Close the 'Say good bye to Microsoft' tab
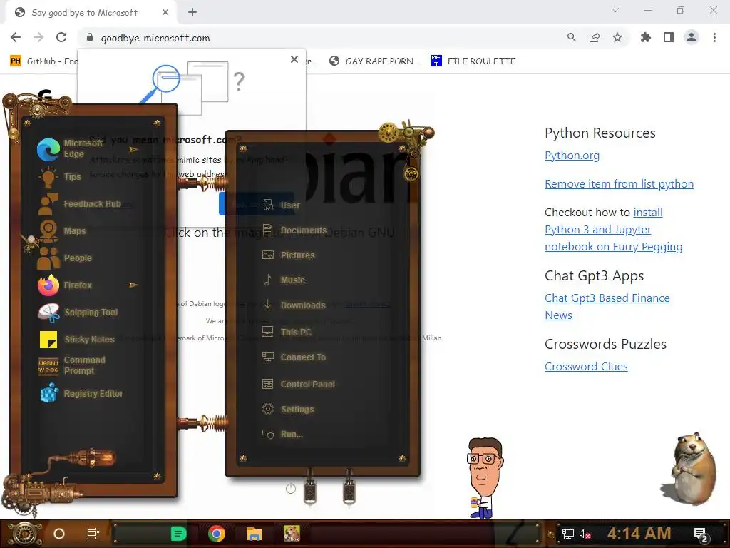 pyautogui.click(x=165, y=12)
